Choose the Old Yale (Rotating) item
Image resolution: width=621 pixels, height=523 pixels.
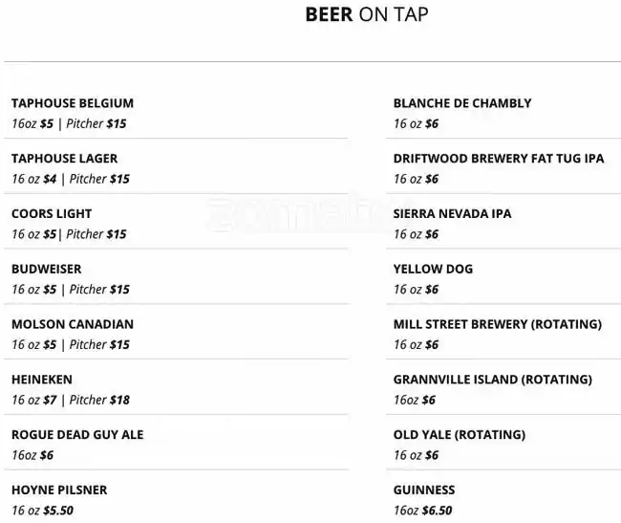pos(460,435)
